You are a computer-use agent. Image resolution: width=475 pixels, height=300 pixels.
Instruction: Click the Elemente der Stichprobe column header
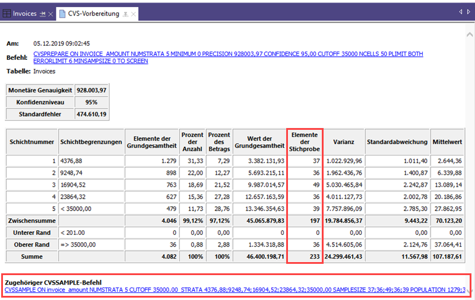(304, 142)
